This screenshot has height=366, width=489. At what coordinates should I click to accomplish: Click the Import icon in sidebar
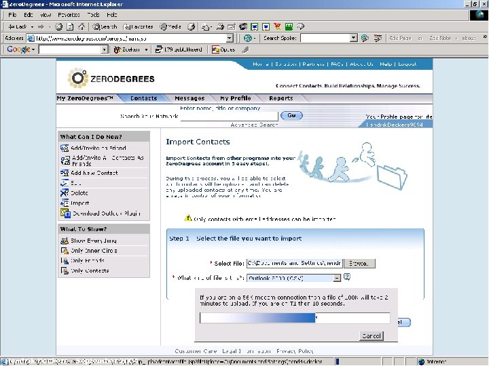pyautogui.click(x=65, y=203)
